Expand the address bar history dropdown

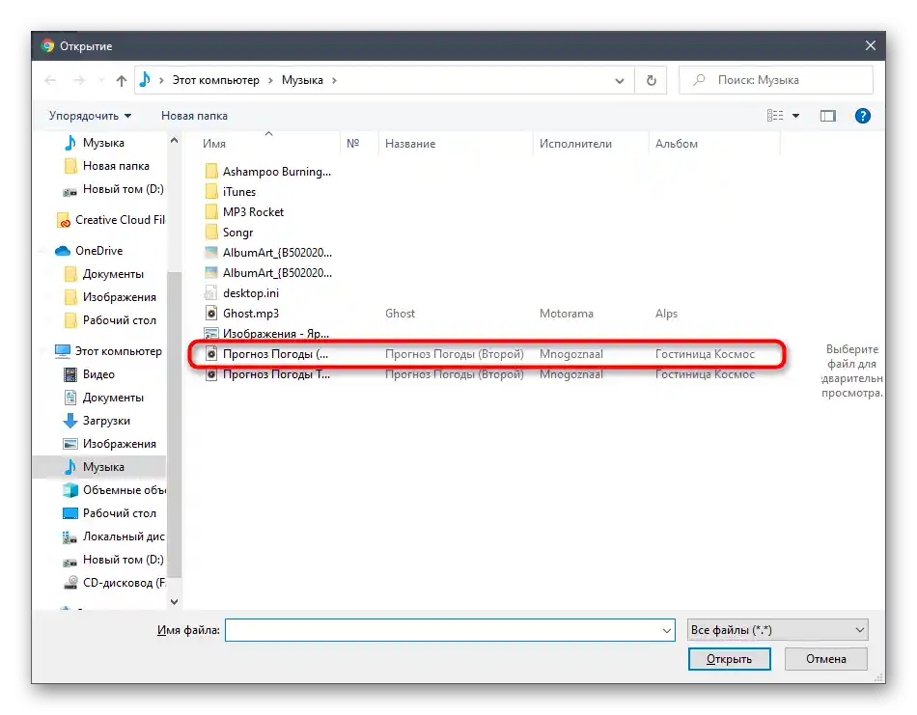tap(619, 81)
